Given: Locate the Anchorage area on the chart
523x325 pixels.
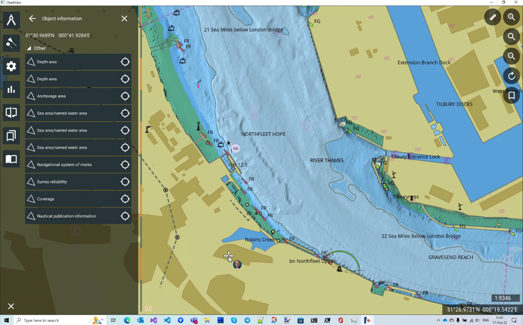Looking at the screenshot, I should [125, 96].
